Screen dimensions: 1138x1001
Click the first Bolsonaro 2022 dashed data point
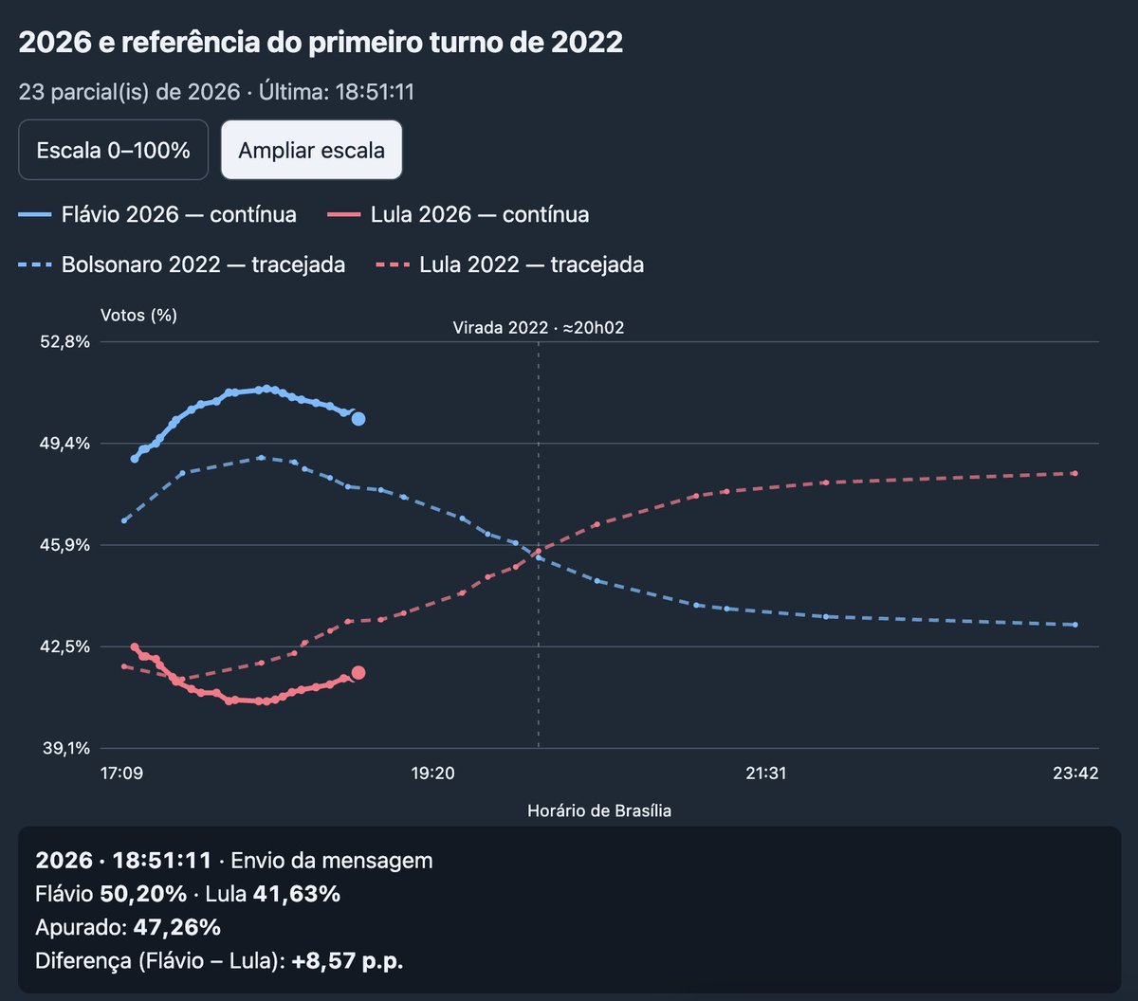tap(124, 520)
